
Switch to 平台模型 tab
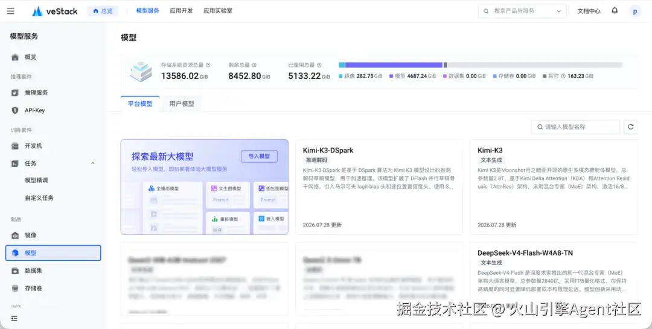(x=140, y=104)
